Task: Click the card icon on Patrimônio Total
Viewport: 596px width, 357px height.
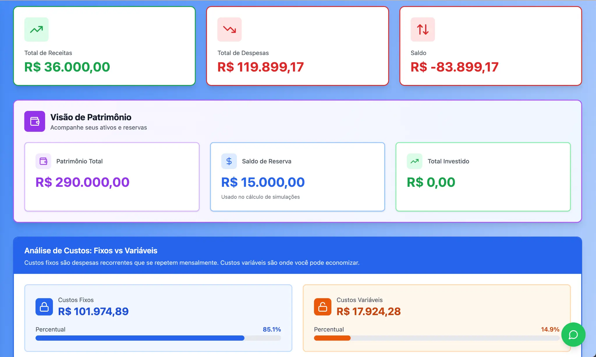Action: (x=43, y=161)
